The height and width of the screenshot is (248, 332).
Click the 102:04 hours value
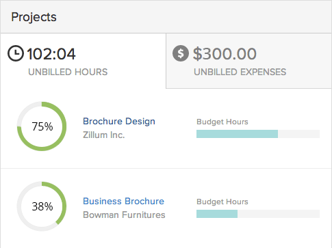(51, 54)
